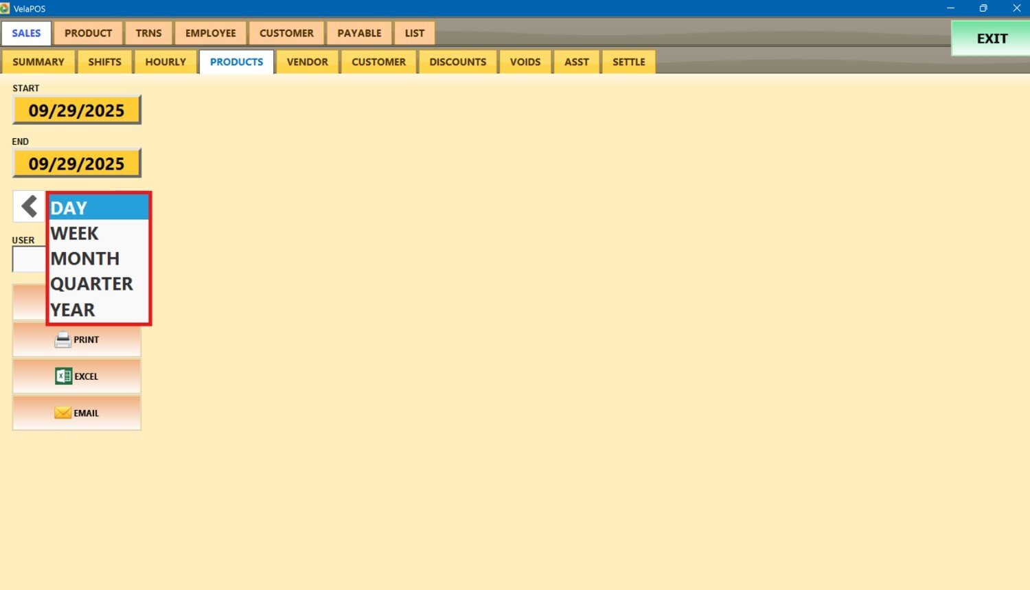The width and height of the screenshot is (1030, 590).
Task: Switch to the HOURLY report tab
Action: click(x=165, y=62)
